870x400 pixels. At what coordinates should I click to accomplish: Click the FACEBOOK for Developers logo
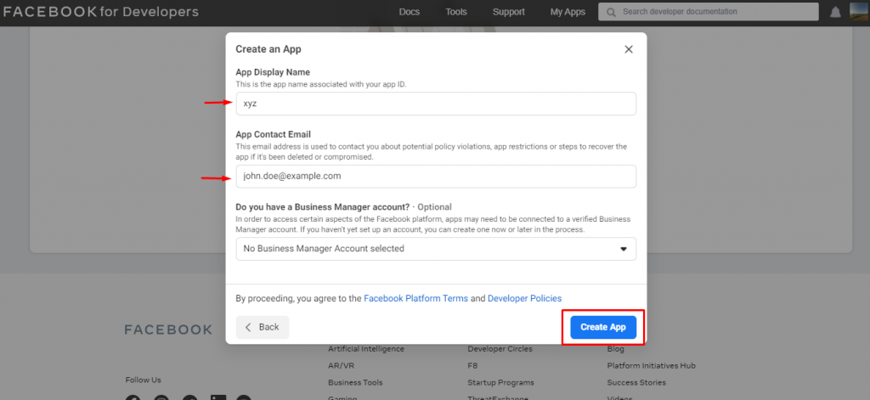(x=100, y=12)
